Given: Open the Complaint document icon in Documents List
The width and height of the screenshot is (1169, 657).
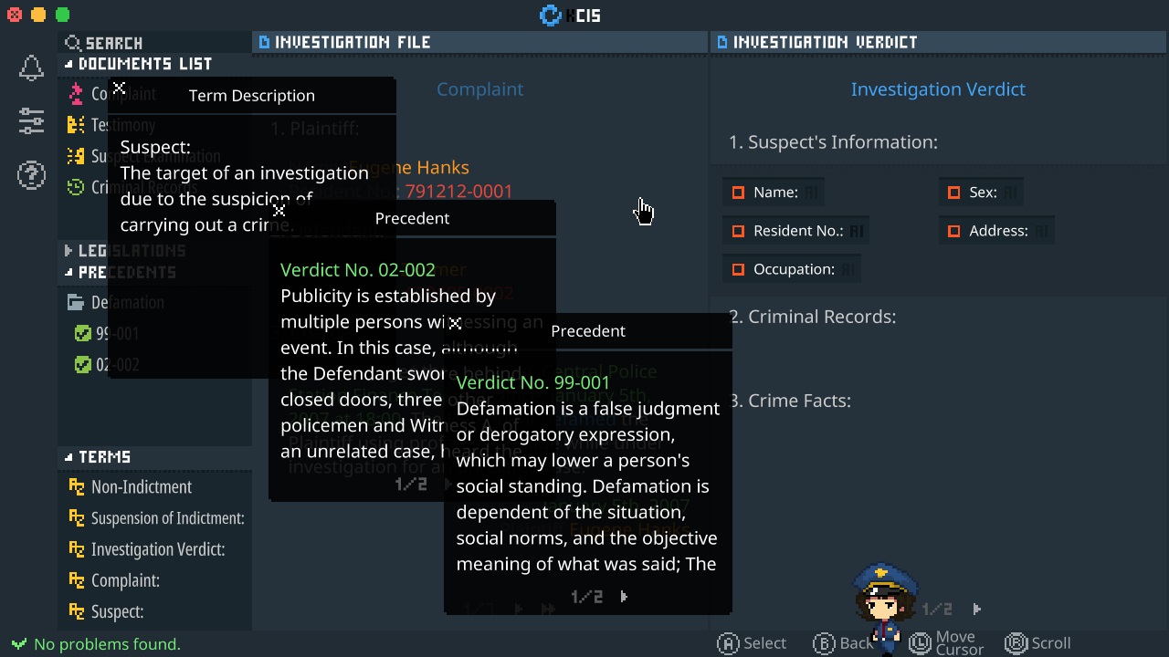Looking at the screenshot, I should click(77, 93).
